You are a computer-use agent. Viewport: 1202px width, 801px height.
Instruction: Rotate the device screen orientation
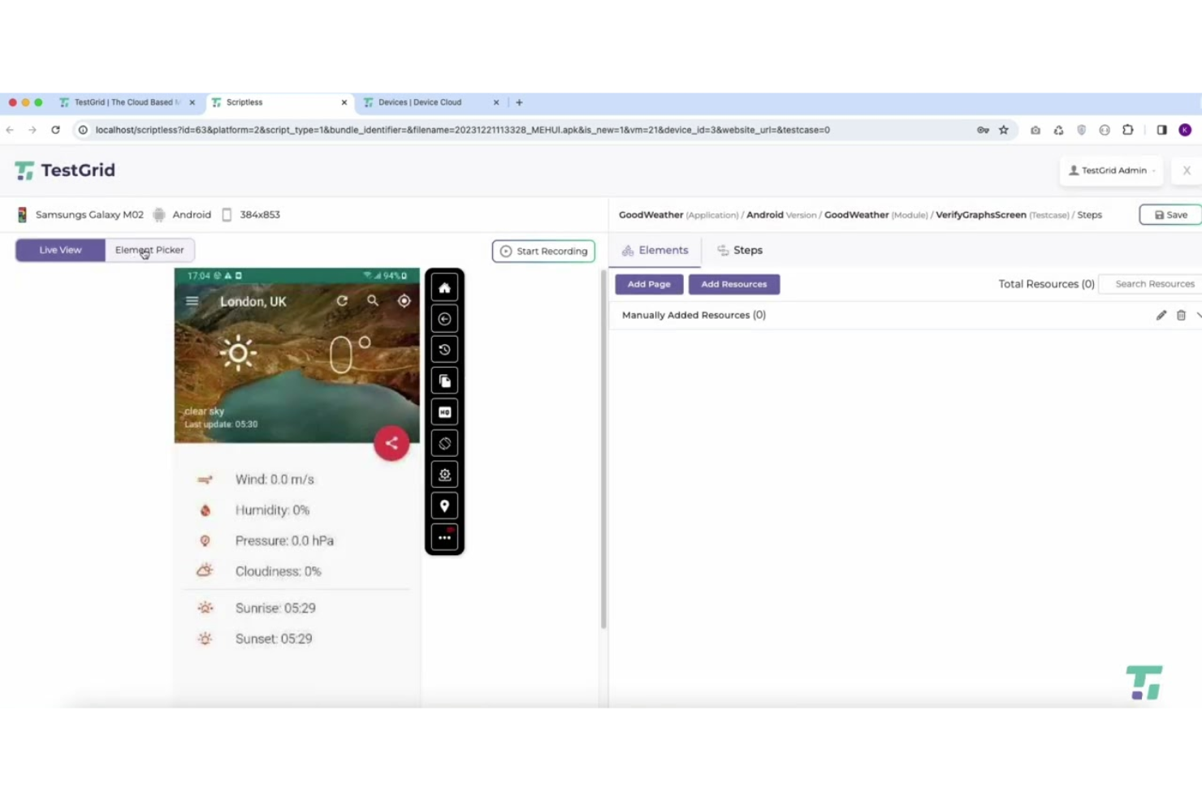[444, 442]
